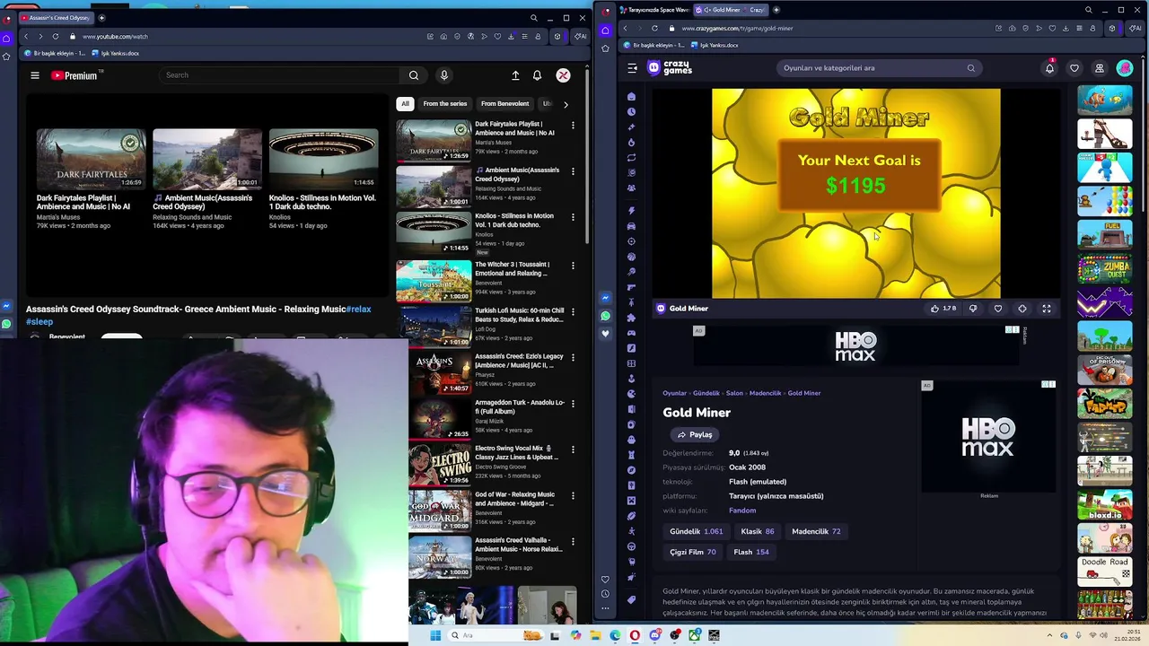Screen dimensions: 1149x646
Task: Go back in YouTube browser window
Action: 26,37
